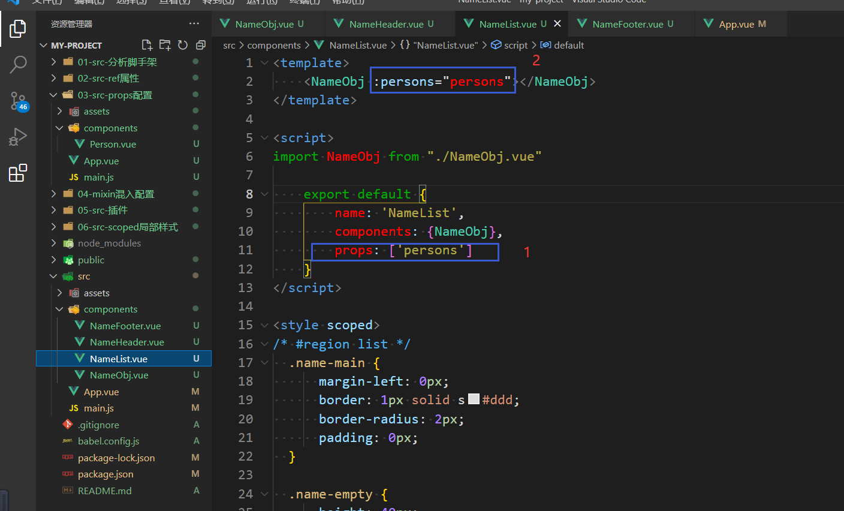Place cursor on 'persons' in props array

click(430, 250)
